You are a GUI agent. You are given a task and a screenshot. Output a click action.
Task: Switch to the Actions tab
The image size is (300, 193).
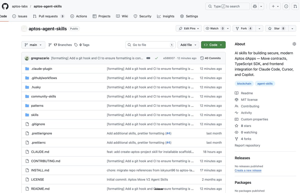point(79,16)
